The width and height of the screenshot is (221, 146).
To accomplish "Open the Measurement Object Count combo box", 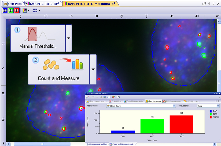I will coord(141,106).
